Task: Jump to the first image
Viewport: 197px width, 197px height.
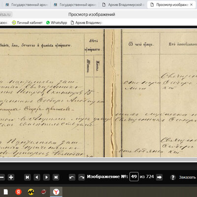Action: 28,177
